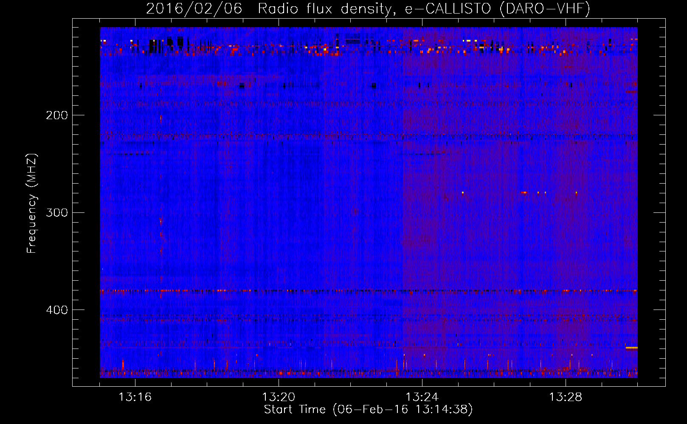
Task: Click the 200 frequency tick label
Action: (x=57, y=115)
